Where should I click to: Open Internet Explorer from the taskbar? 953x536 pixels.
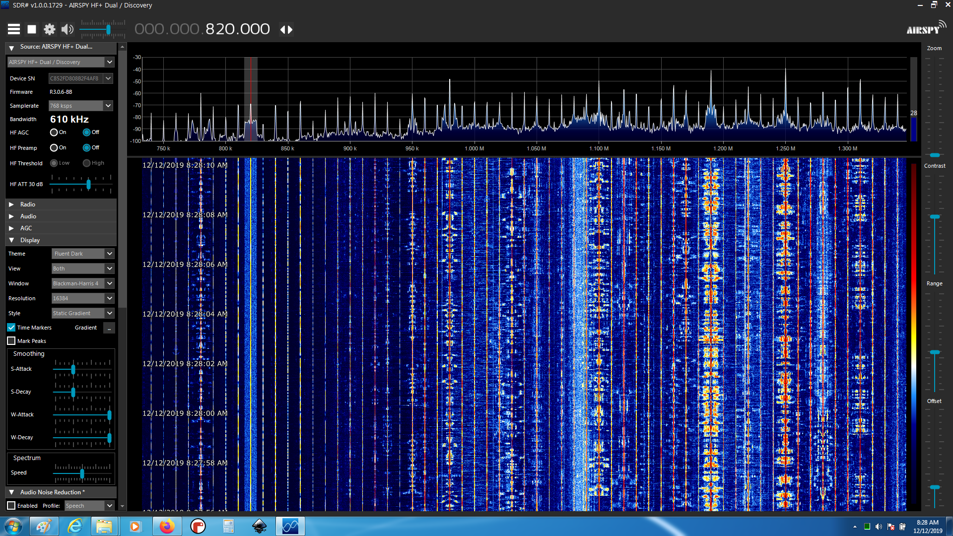(74, 526)
